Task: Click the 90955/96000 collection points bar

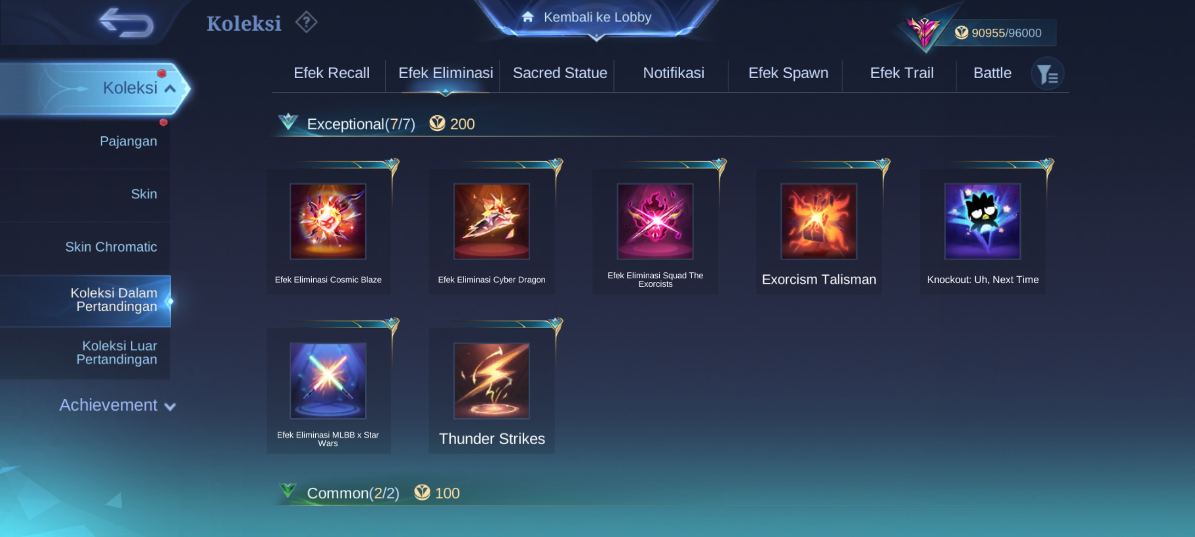Action: (998, 33)
